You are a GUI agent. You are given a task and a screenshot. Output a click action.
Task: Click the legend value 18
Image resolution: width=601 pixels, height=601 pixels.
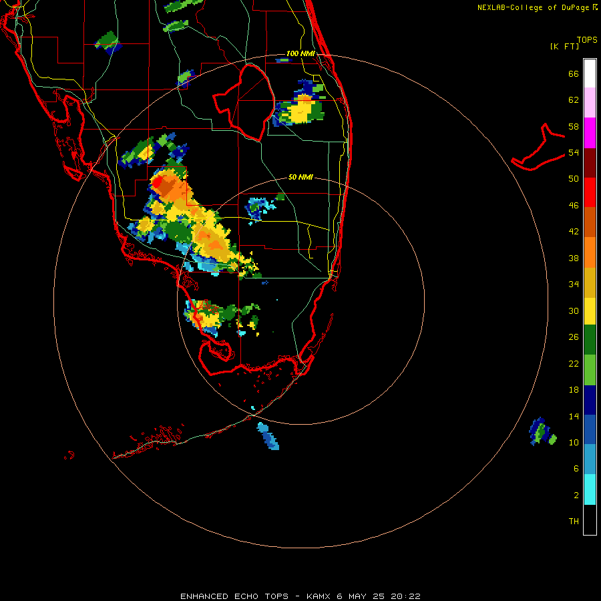574,390
